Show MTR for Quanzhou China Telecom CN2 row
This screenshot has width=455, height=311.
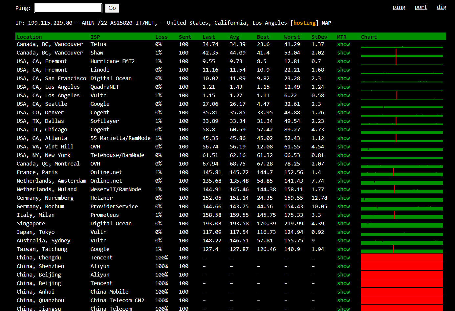343,300
